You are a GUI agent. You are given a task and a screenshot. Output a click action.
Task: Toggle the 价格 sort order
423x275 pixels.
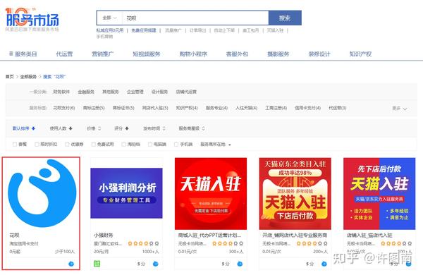coord(94,128)
